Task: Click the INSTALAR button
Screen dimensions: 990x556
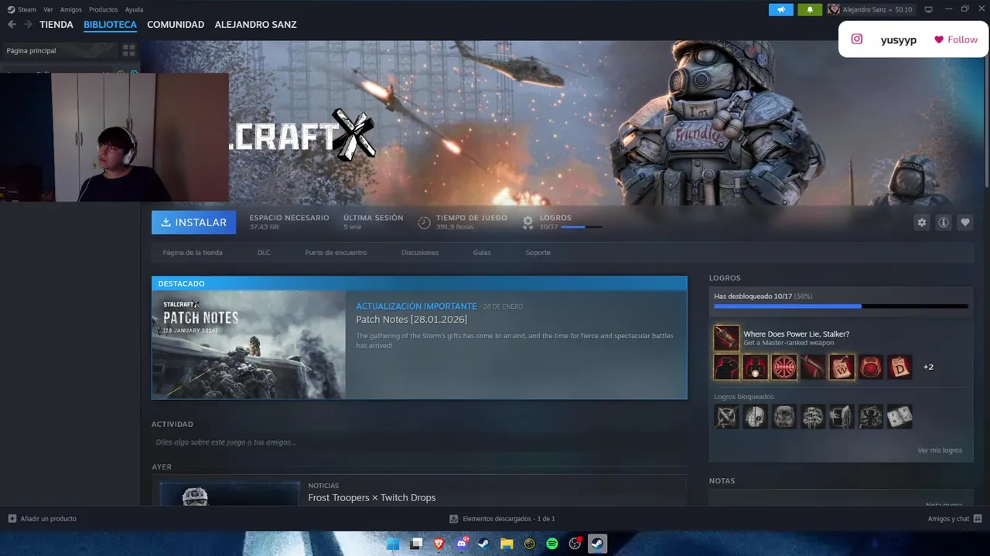Action: (x=193, y=222)
